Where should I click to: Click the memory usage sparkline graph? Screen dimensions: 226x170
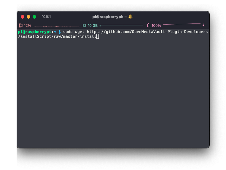(x=121, y=25)
